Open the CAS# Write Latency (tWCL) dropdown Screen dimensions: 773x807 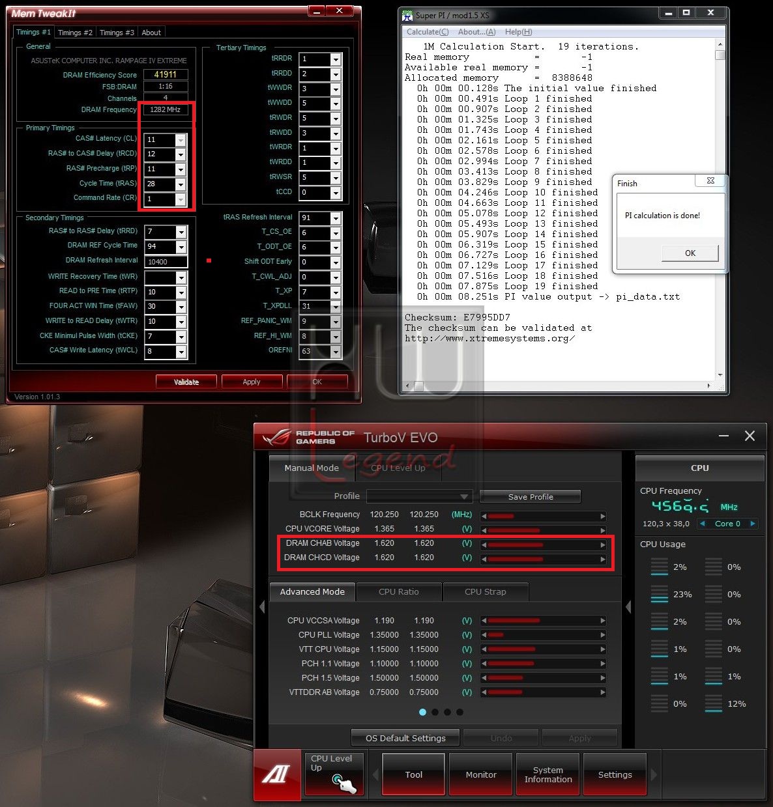coord(181,352)
